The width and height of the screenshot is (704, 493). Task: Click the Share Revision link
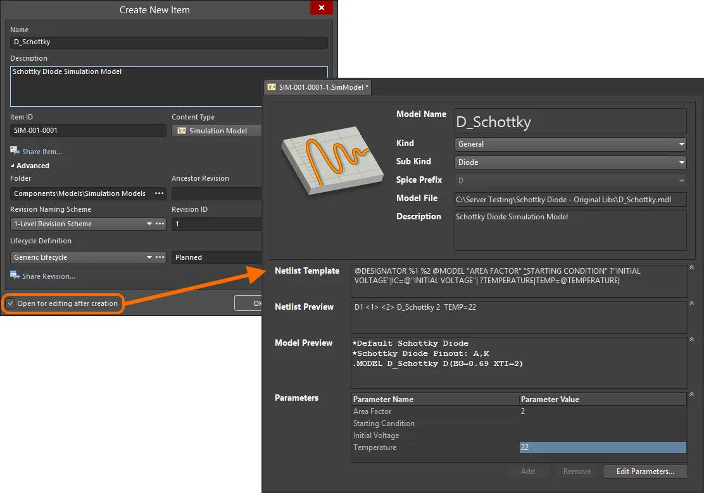coord(49,276)
